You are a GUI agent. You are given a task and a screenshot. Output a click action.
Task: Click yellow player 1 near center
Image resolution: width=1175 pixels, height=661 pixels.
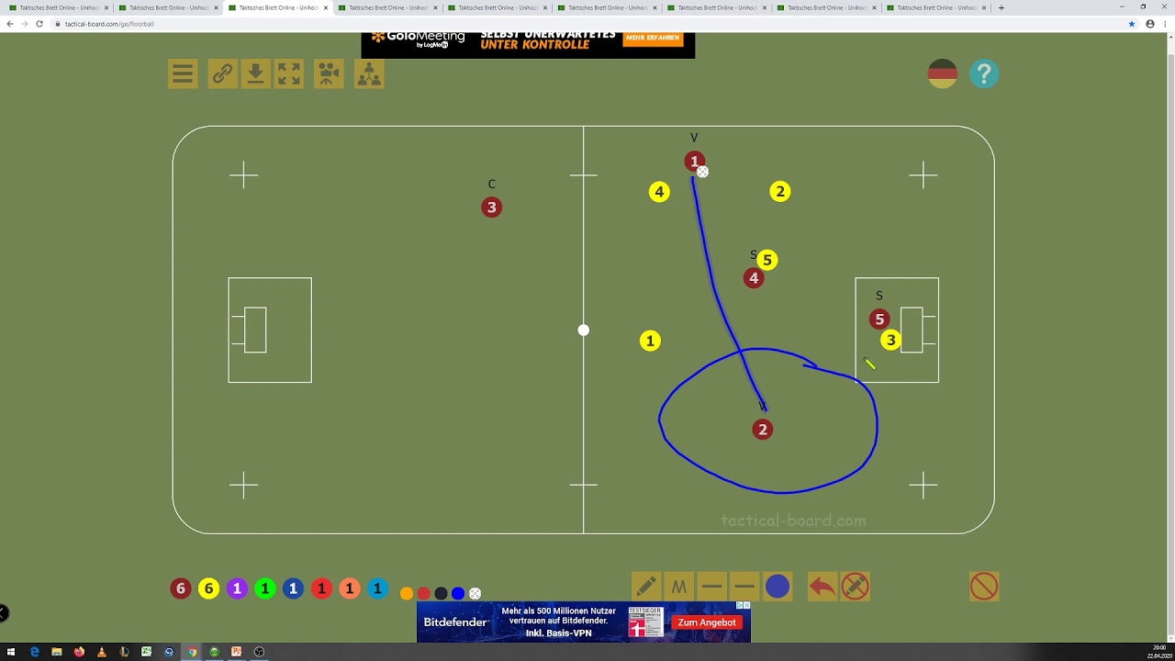tap(650, 342)
